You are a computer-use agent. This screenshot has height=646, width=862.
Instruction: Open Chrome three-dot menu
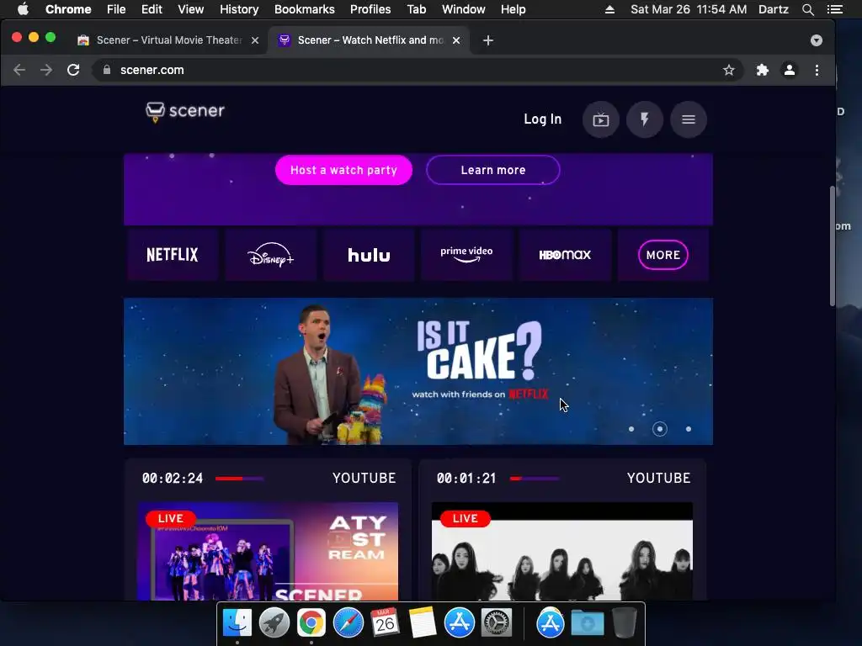click(x=817, y=70)
